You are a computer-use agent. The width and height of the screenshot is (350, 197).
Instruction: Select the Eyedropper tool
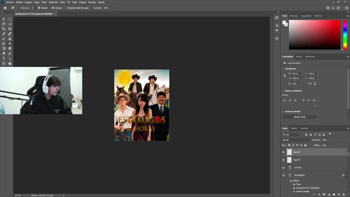(x=4, y=34)
